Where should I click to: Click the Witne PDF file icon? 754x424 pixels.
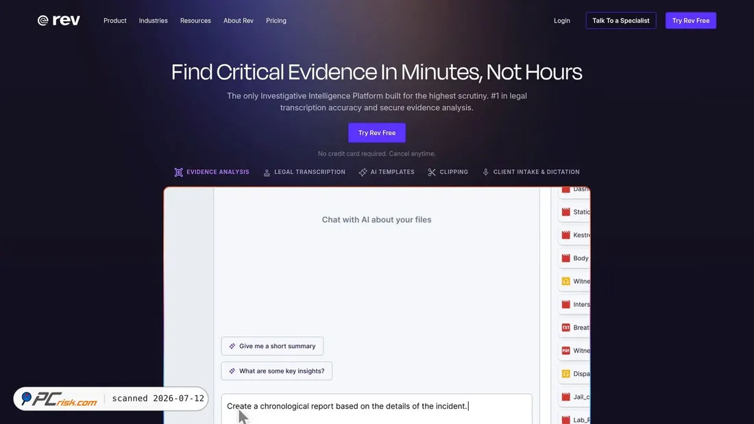(566, 351)
